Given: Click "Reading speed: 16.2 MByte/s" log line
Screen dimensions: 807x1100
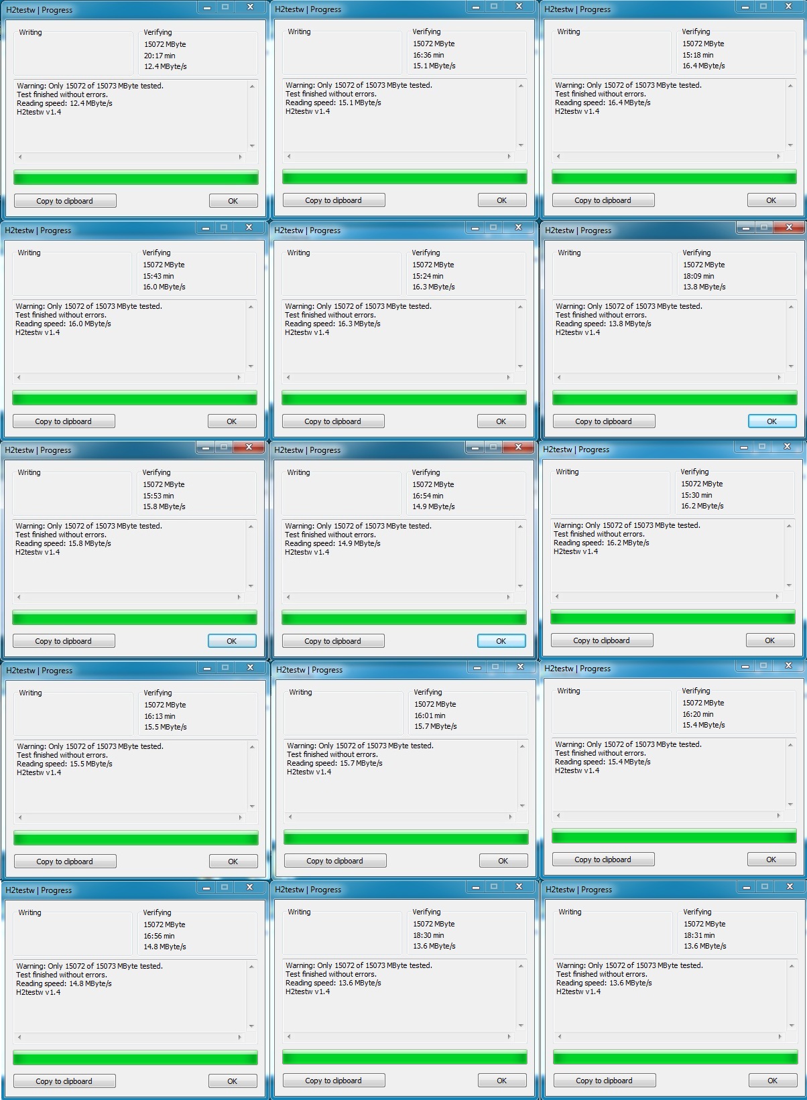Looking at the screenshot, I should [x=601, y=543].
